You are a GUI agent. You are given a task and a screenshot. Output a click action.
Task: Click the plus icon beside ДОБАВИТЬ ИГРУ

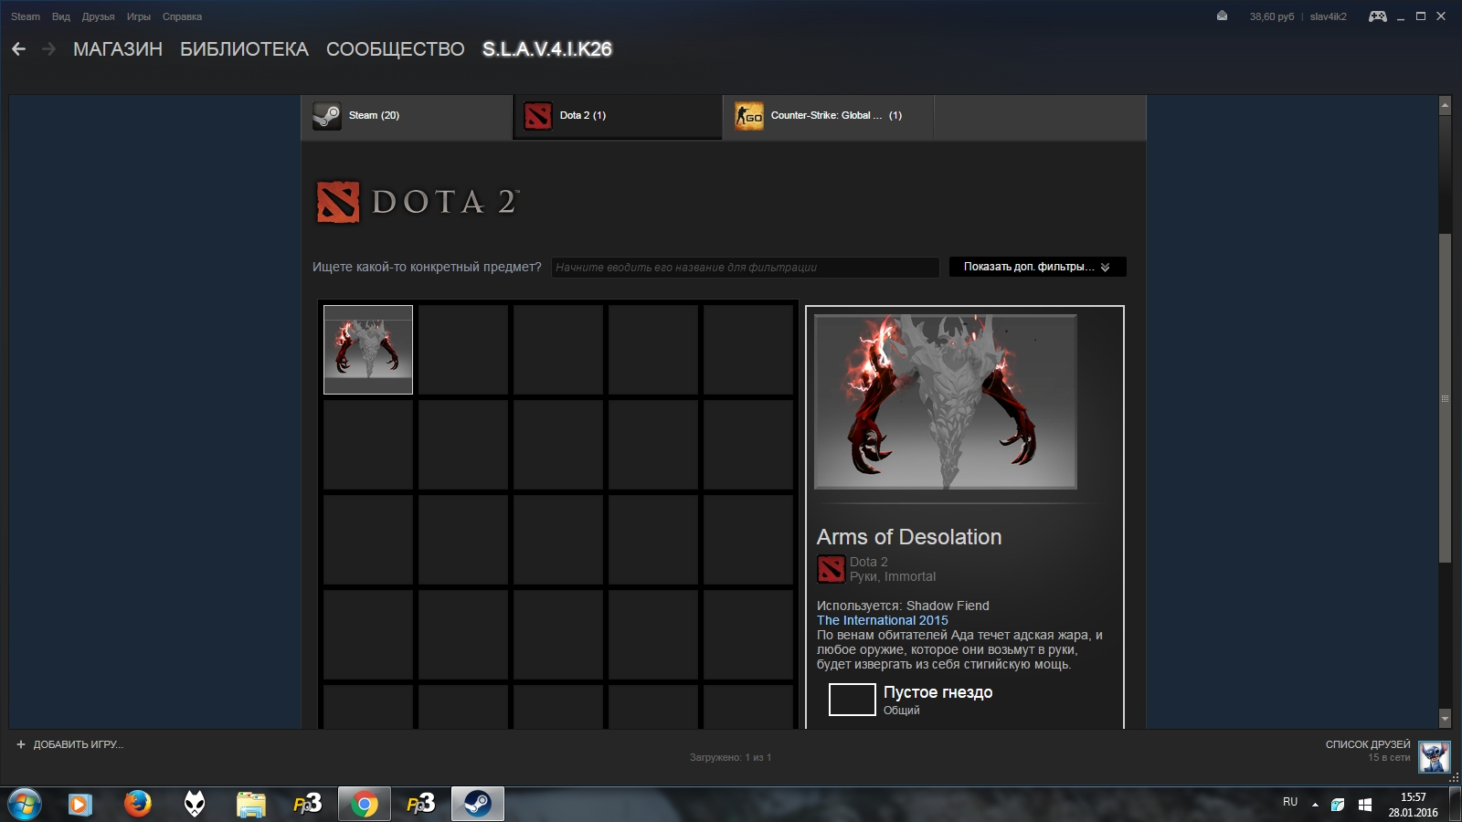click(21, 744)
